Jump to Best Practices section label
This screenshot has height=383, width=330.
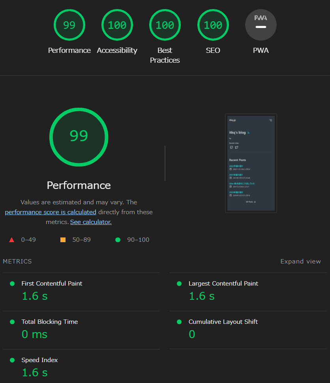(165, 55)
